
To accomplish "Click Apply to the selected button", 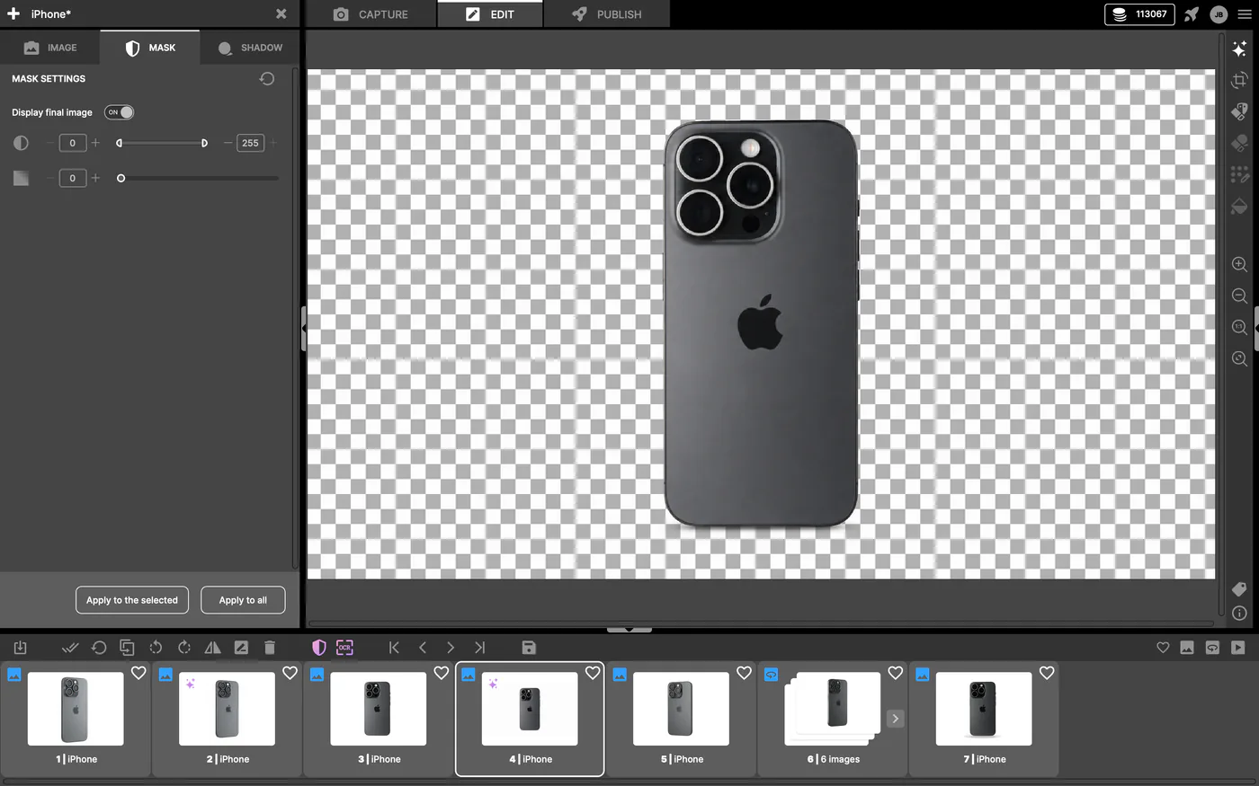I will [x=132, y=600].
